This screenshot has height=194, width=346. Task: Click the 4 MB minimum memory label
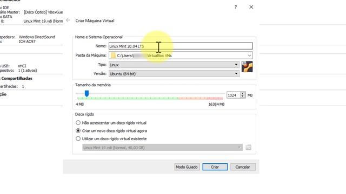coord(79,104)
